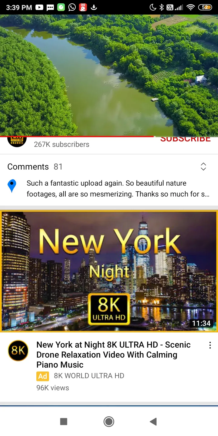Image resolution: width=218 pixels, height=436 pixels.
Task: Open New York at Night 8K ULTRA HD title
Action: point(114,355)
